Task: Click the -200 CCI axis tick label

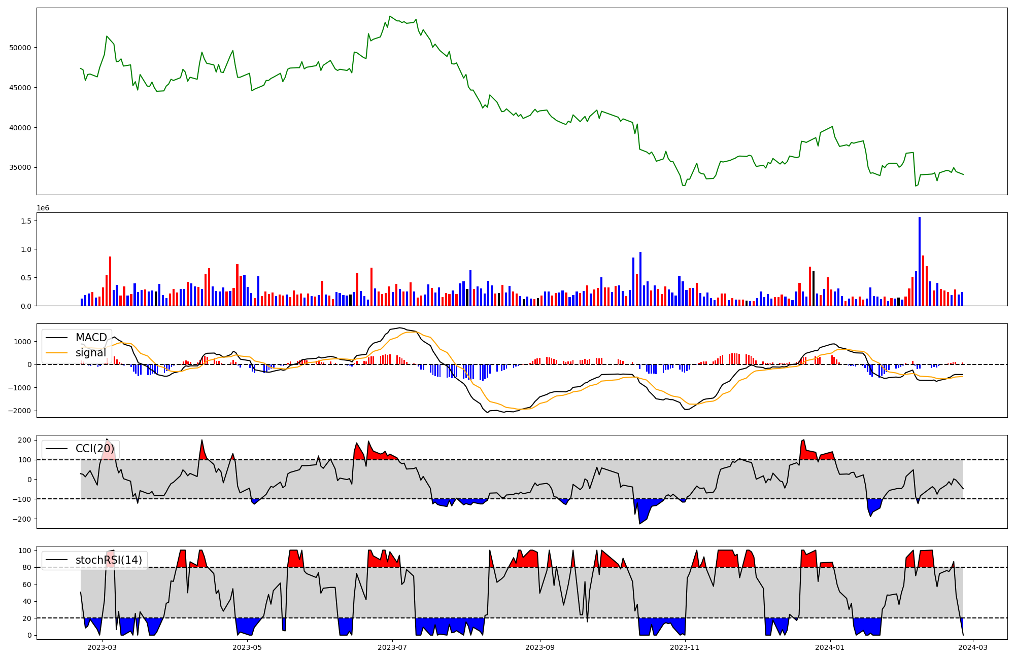Action: (x=22, y=519)
